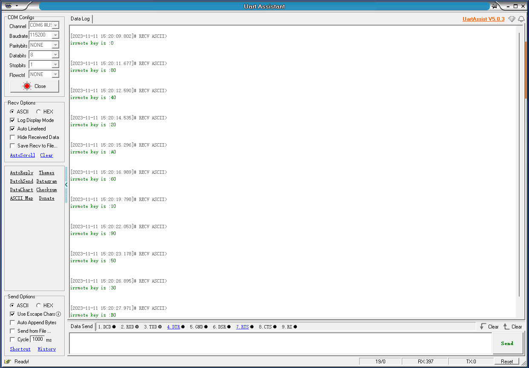529x368 pixels.
Task: Click the info icon beside Use Escape Chars
Action: (x=58, y=314)
